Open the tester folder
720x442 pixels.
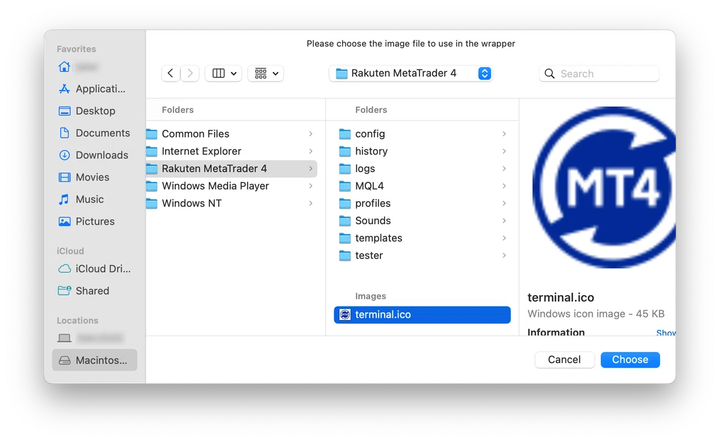pos(422,255)
